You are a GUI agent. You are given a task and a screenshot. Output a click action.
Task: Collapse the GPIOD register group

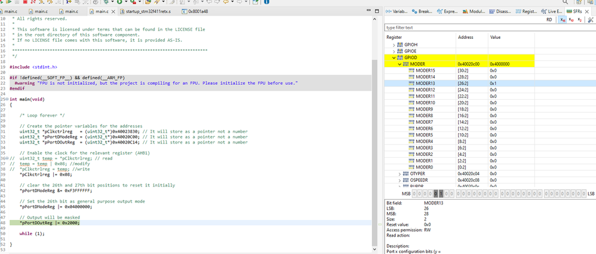click(x=394, y=57)
